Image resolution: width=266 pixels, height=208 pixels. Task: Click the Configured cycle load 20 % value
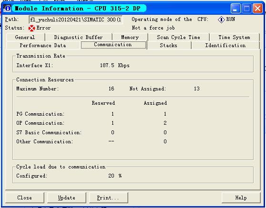115,176
